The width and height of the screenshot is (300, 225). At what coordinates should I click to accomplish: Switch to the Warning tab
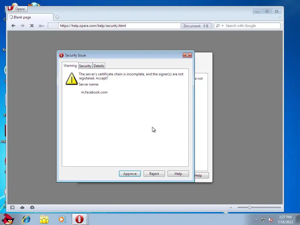(70, 65)
